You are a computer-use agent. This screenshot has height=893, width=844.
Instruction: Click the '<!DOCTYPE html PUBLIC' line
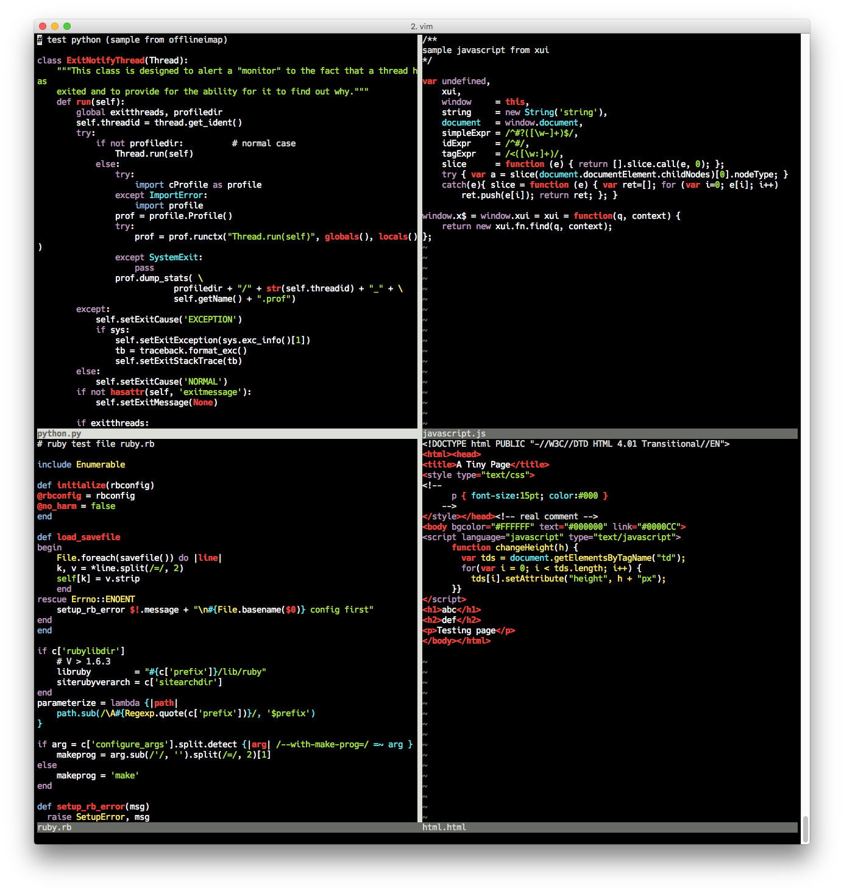[x=576, y=444]
